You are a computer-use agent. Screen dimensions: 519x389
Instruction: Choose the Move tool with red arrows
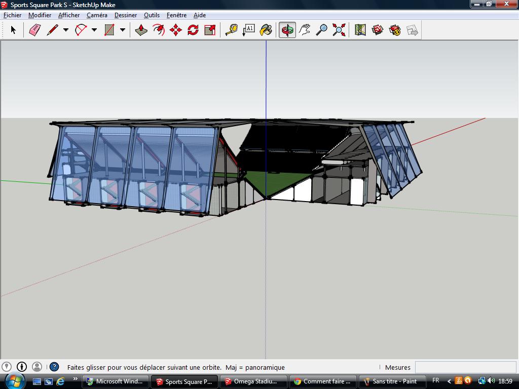click(x=175, y=30)
